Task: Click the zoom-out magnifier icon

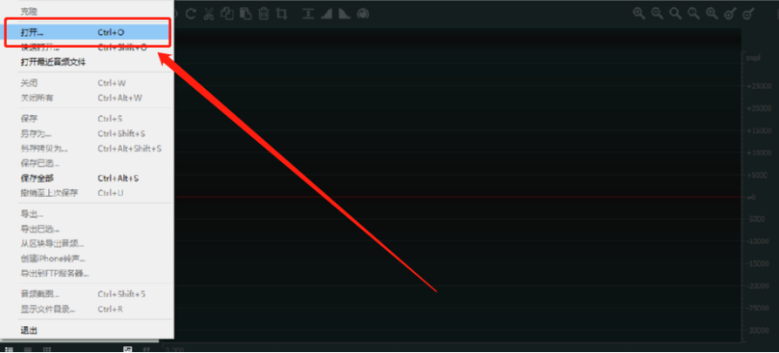Action: pos(657,14)
